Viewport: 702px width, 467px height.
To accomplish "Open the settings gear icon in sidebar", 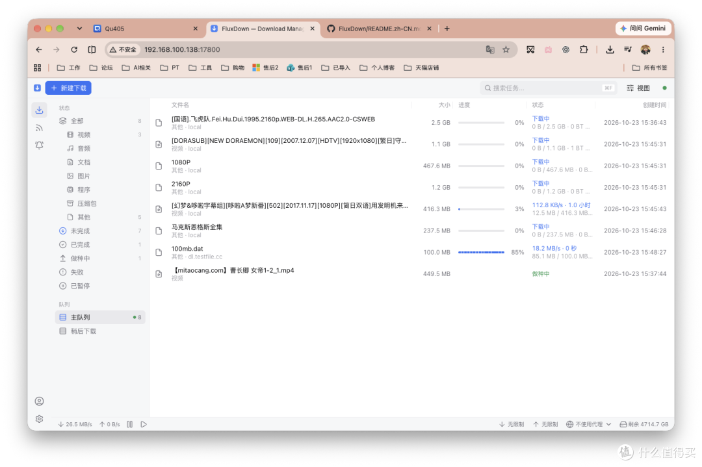I will [x=40, y=419].
